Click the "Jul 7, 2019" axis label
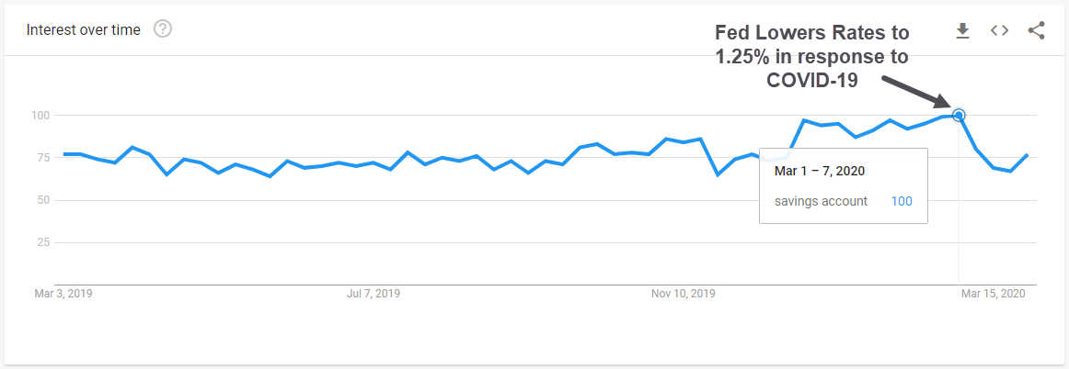1069x369 pixels. (x=373, y=294)
